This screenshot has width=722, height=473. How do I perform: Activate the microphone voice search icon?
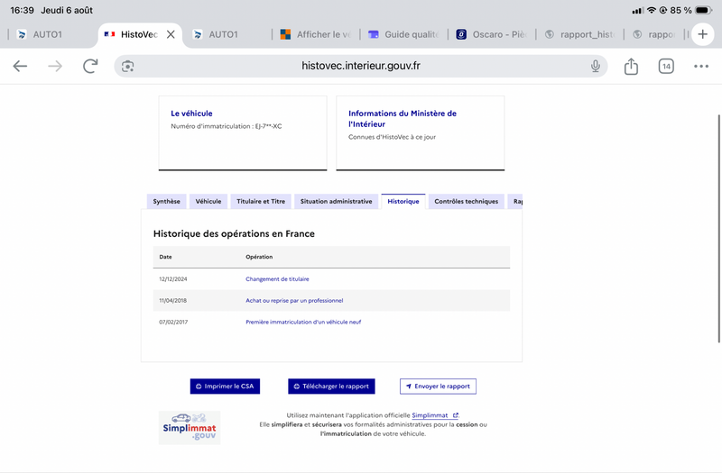point(596,66)
